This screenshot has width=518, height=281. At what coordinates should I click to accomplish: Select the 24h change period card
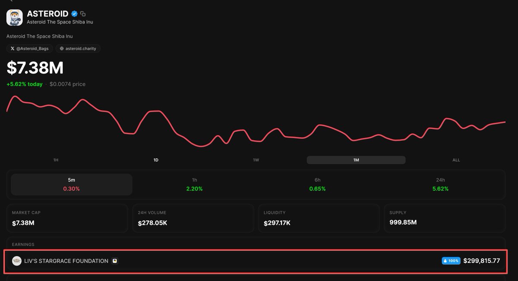tap(440, 184)
